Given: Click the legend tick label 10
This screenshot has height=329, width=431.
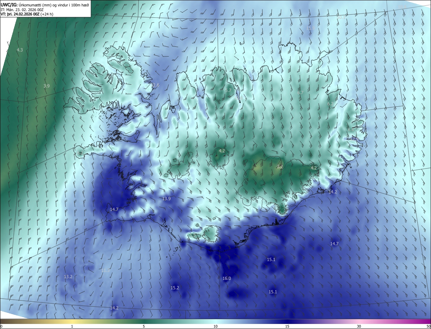Looking at the screenshot, I should (215, 326).
